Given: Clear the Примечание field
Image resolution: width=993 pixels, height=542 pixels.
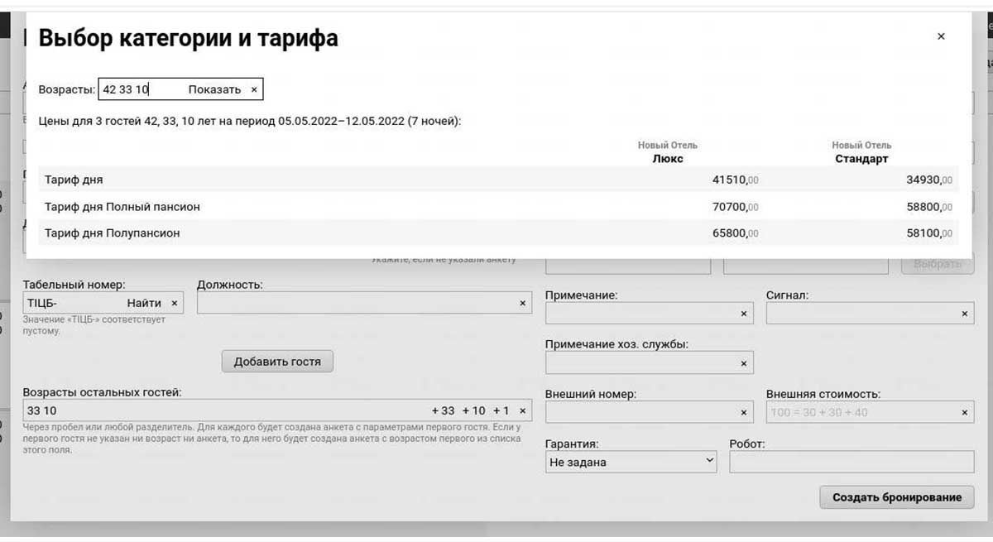Looking at the screenshot, I should 742,313.
